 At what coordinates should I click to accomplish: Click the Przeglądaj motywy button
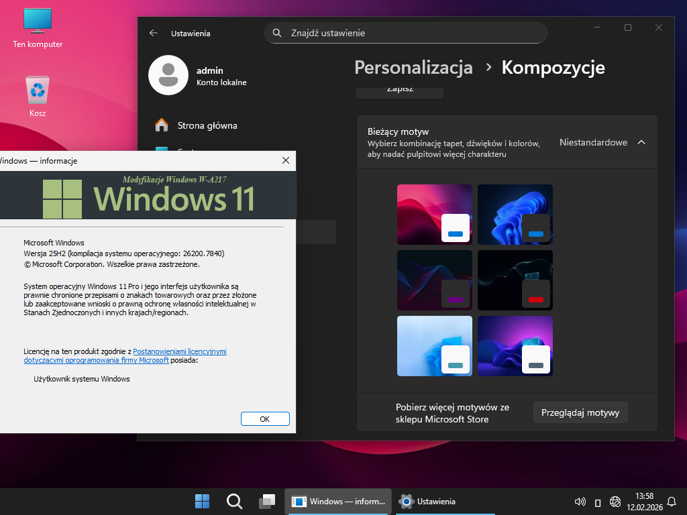point(580,412)
